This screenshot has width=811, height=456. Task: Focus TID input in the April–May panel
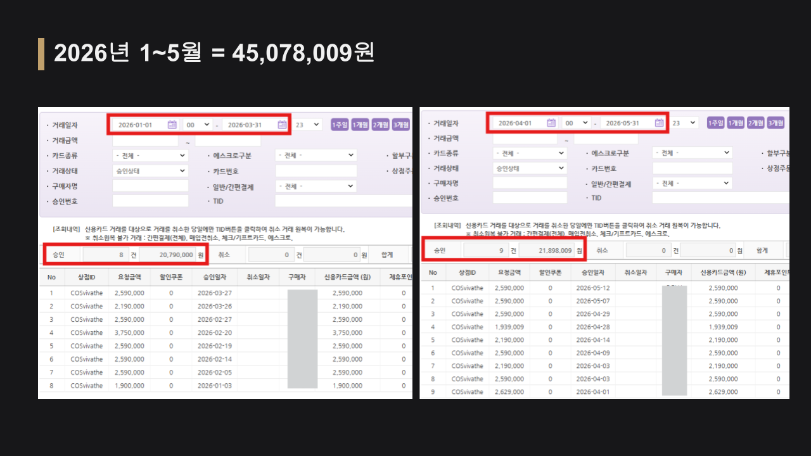[720, 198]
